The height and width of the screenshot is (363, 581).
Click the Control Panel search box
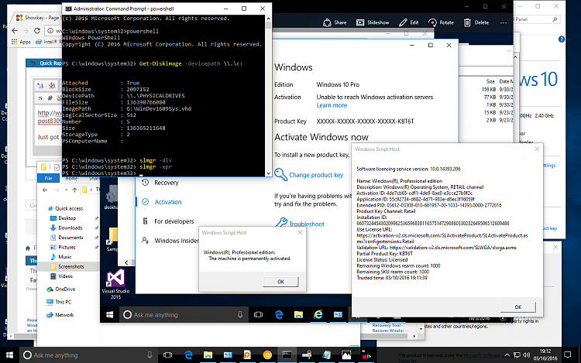tap(537, 19)
